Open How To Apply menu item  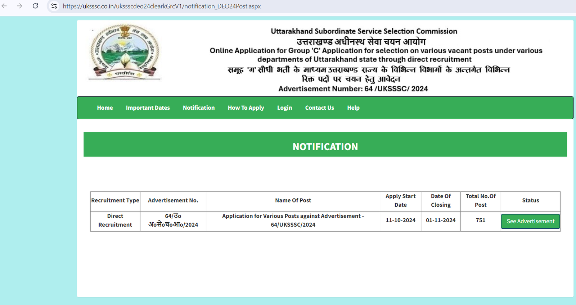[x=246, y=108]
